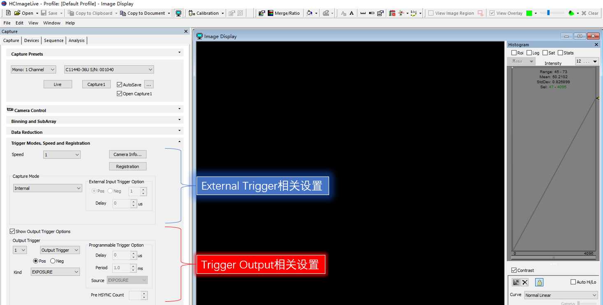
Task: Click the green overlay color swatch
Action: point(529,13)
